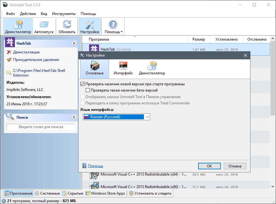Open the Помощь toolbar dropdown arrow
This screenshot has height=204, width=276.
click(x=121, y=32)
